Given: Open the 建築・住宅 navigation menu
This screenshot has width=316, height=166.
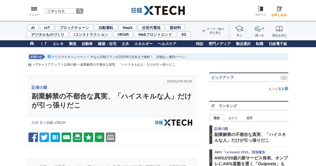Looking at the screenshot, I should pos(107,44).
